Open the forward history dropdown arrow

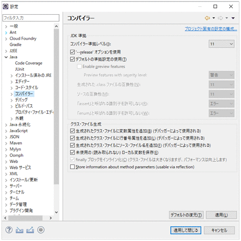click(227, 18)
